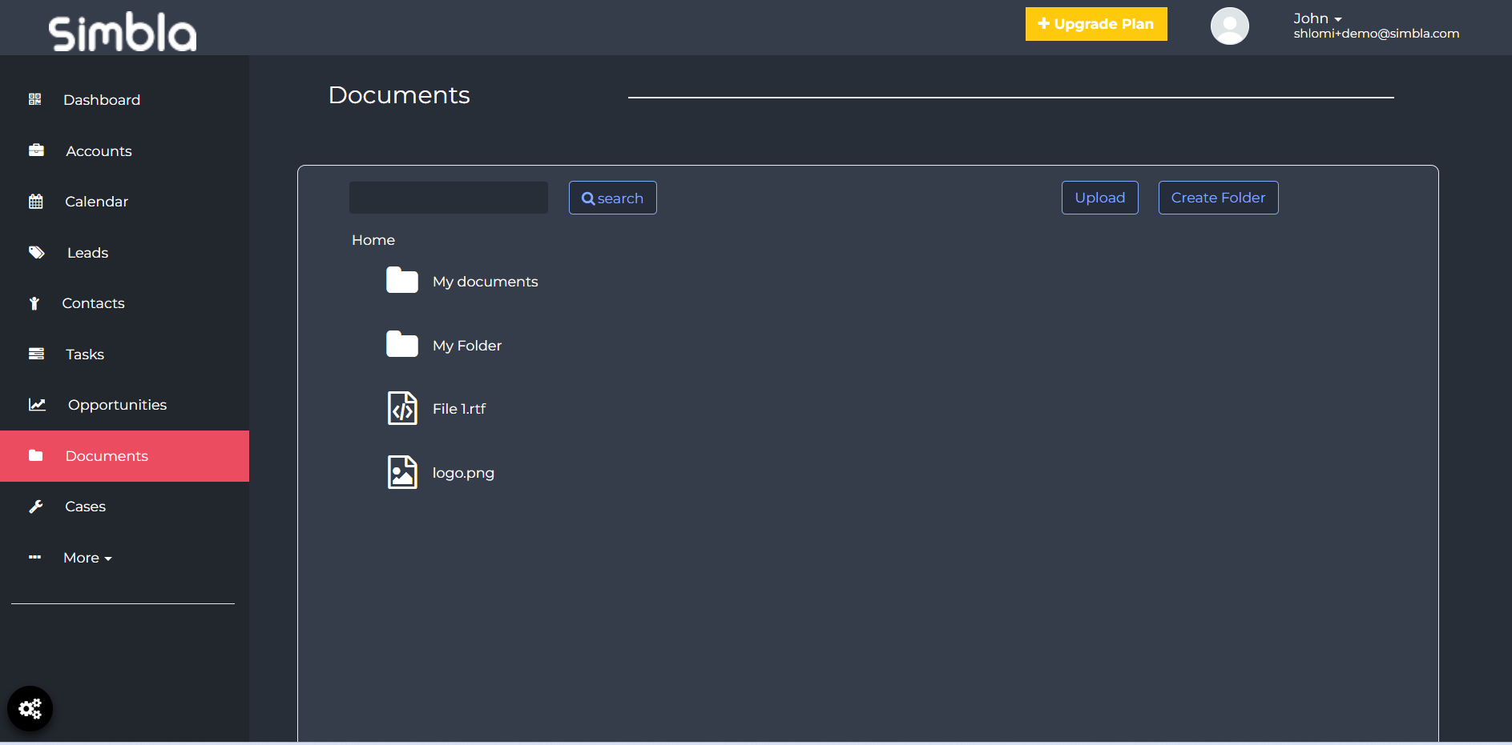The image size is (1512, 745).
Task: Open the settings gears button
Action: pos(30,708)
